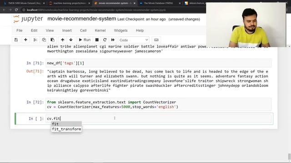The height and width of the screenshot is (163, 291).
Task: Move selected cell up arrow
Action: tap(63, 40)
